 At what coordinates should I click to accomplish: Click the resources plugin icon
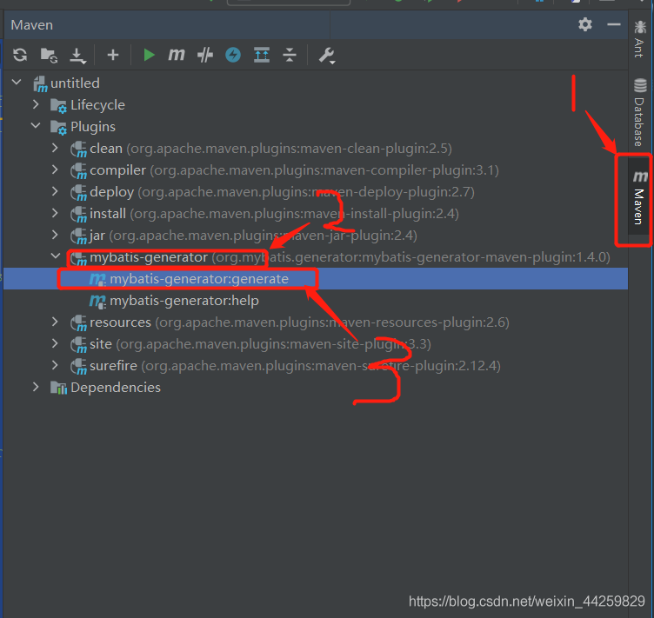(x=78, y=323)
